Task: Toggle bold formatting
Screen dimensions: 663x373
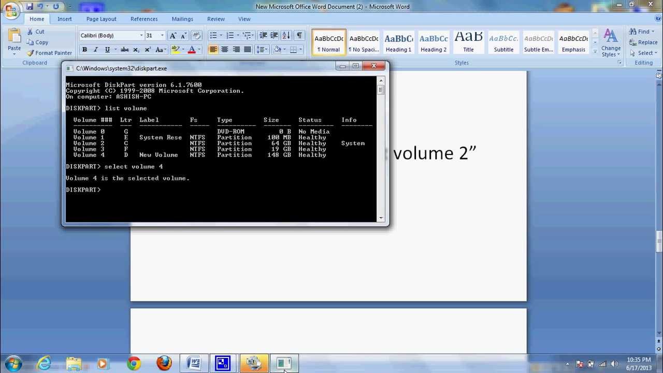Action: point(84,50)
